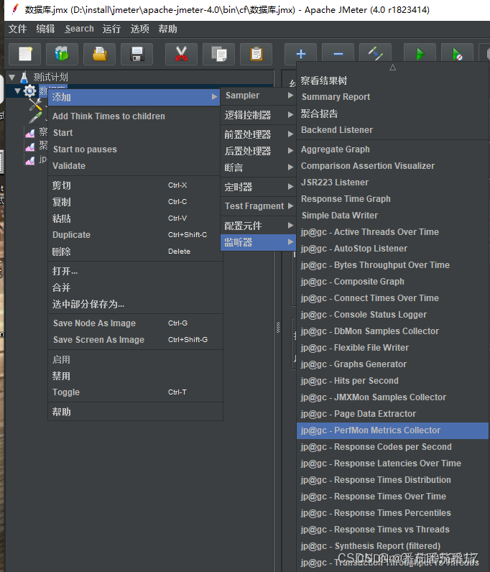Open the 文件 menu
Screen dimensions: 490x572
[x=17, y=29]
